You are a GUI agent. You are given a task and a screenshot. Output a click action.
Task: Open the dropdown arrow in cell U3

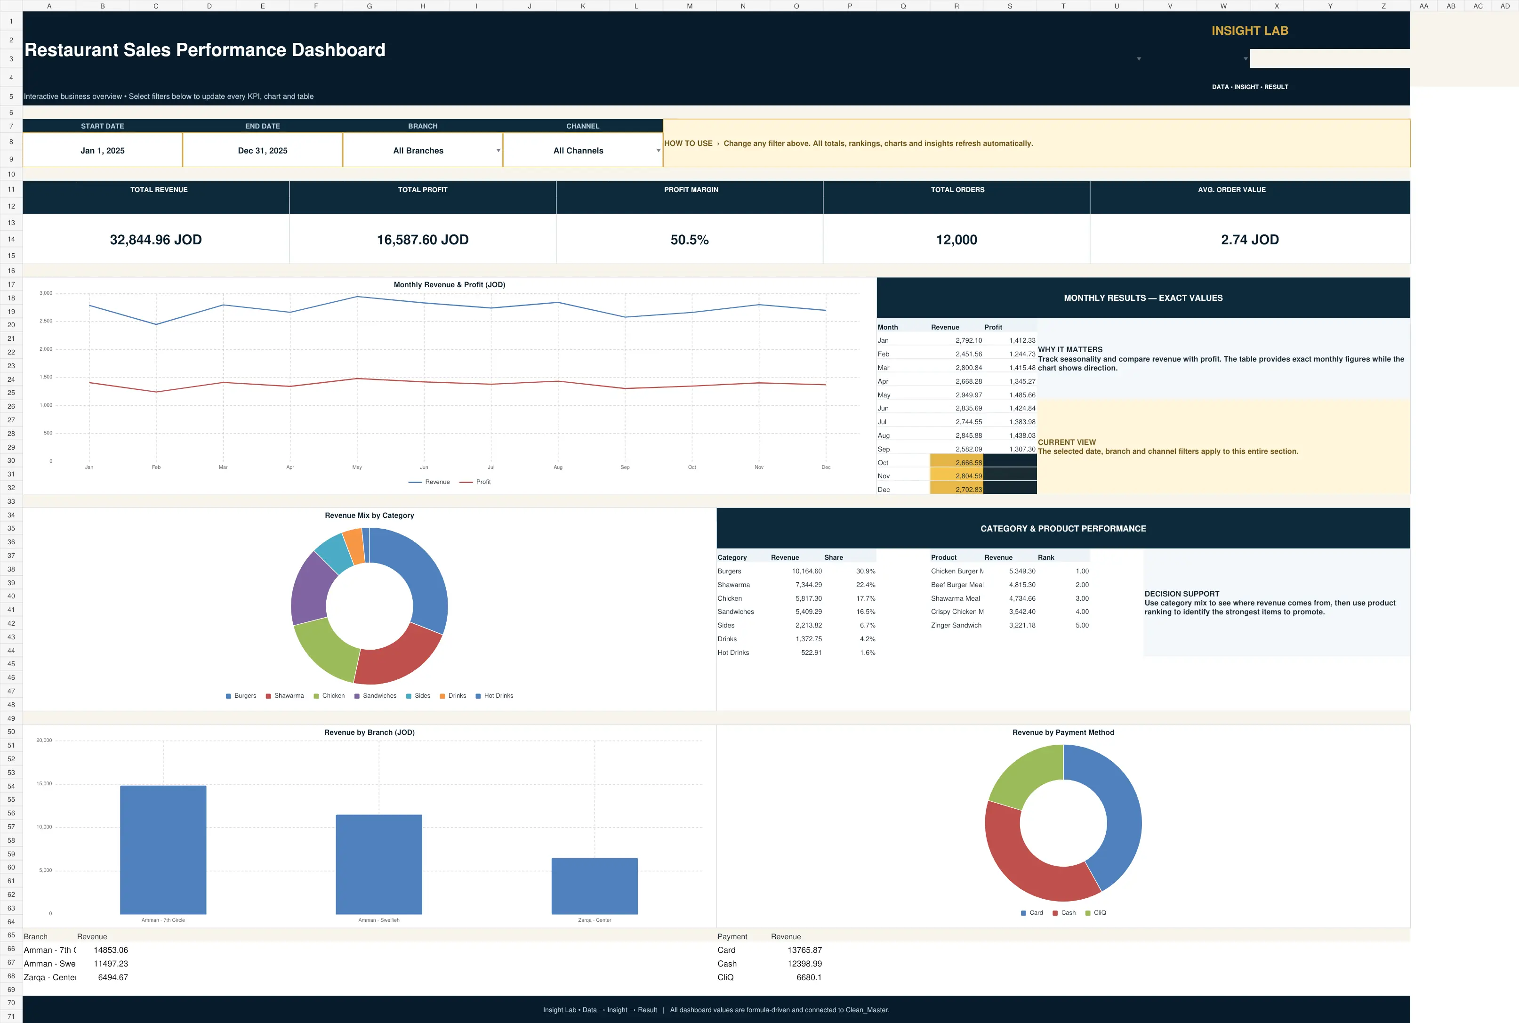[x=1139, y=59]
